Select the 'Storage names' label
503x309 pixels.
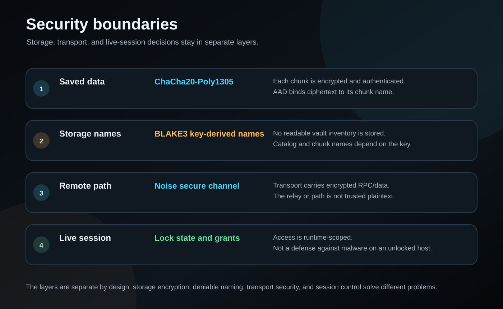[x=90, y=134]
